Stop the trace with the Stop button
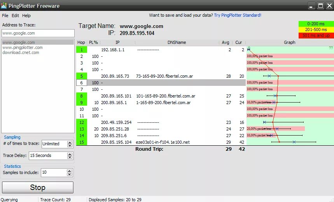The image size is (334, 202). [38, 188]
